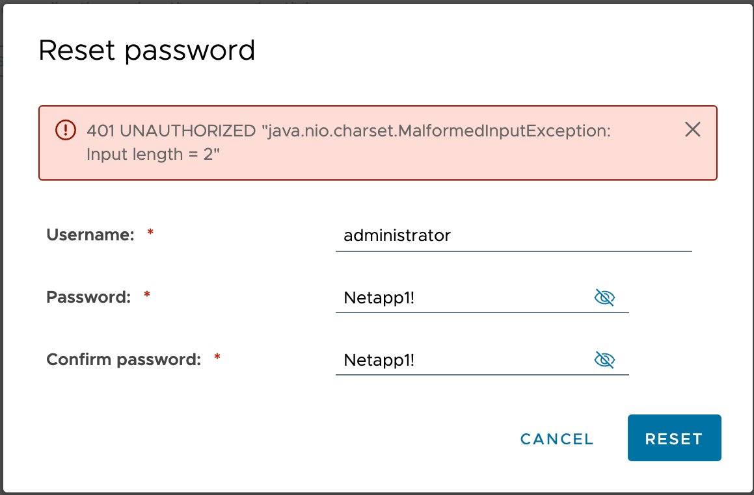Click the Reset password dialog title

click(x=146, y=51)
